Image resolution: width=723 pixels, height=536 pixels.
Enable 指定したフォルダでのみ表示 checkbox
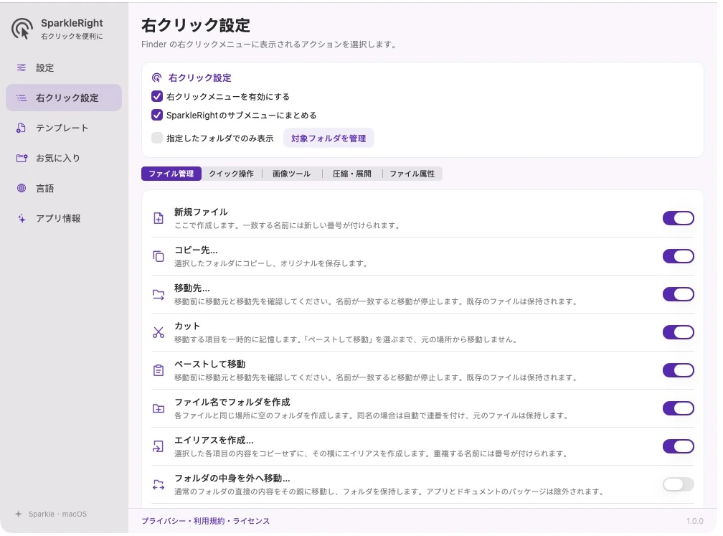pos(157,138)
